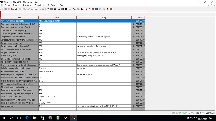Toggle X mark in 'Dźwięk w programie' row
Viewport: 216px width, 121px height.
[133, 55]
